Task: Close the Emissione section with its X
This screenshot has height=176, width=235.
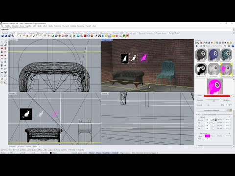Action: pos(229,133)
